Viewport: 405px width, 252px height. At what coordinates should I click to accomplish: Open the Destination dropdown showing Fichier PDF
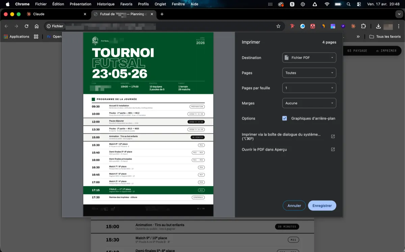308,57
